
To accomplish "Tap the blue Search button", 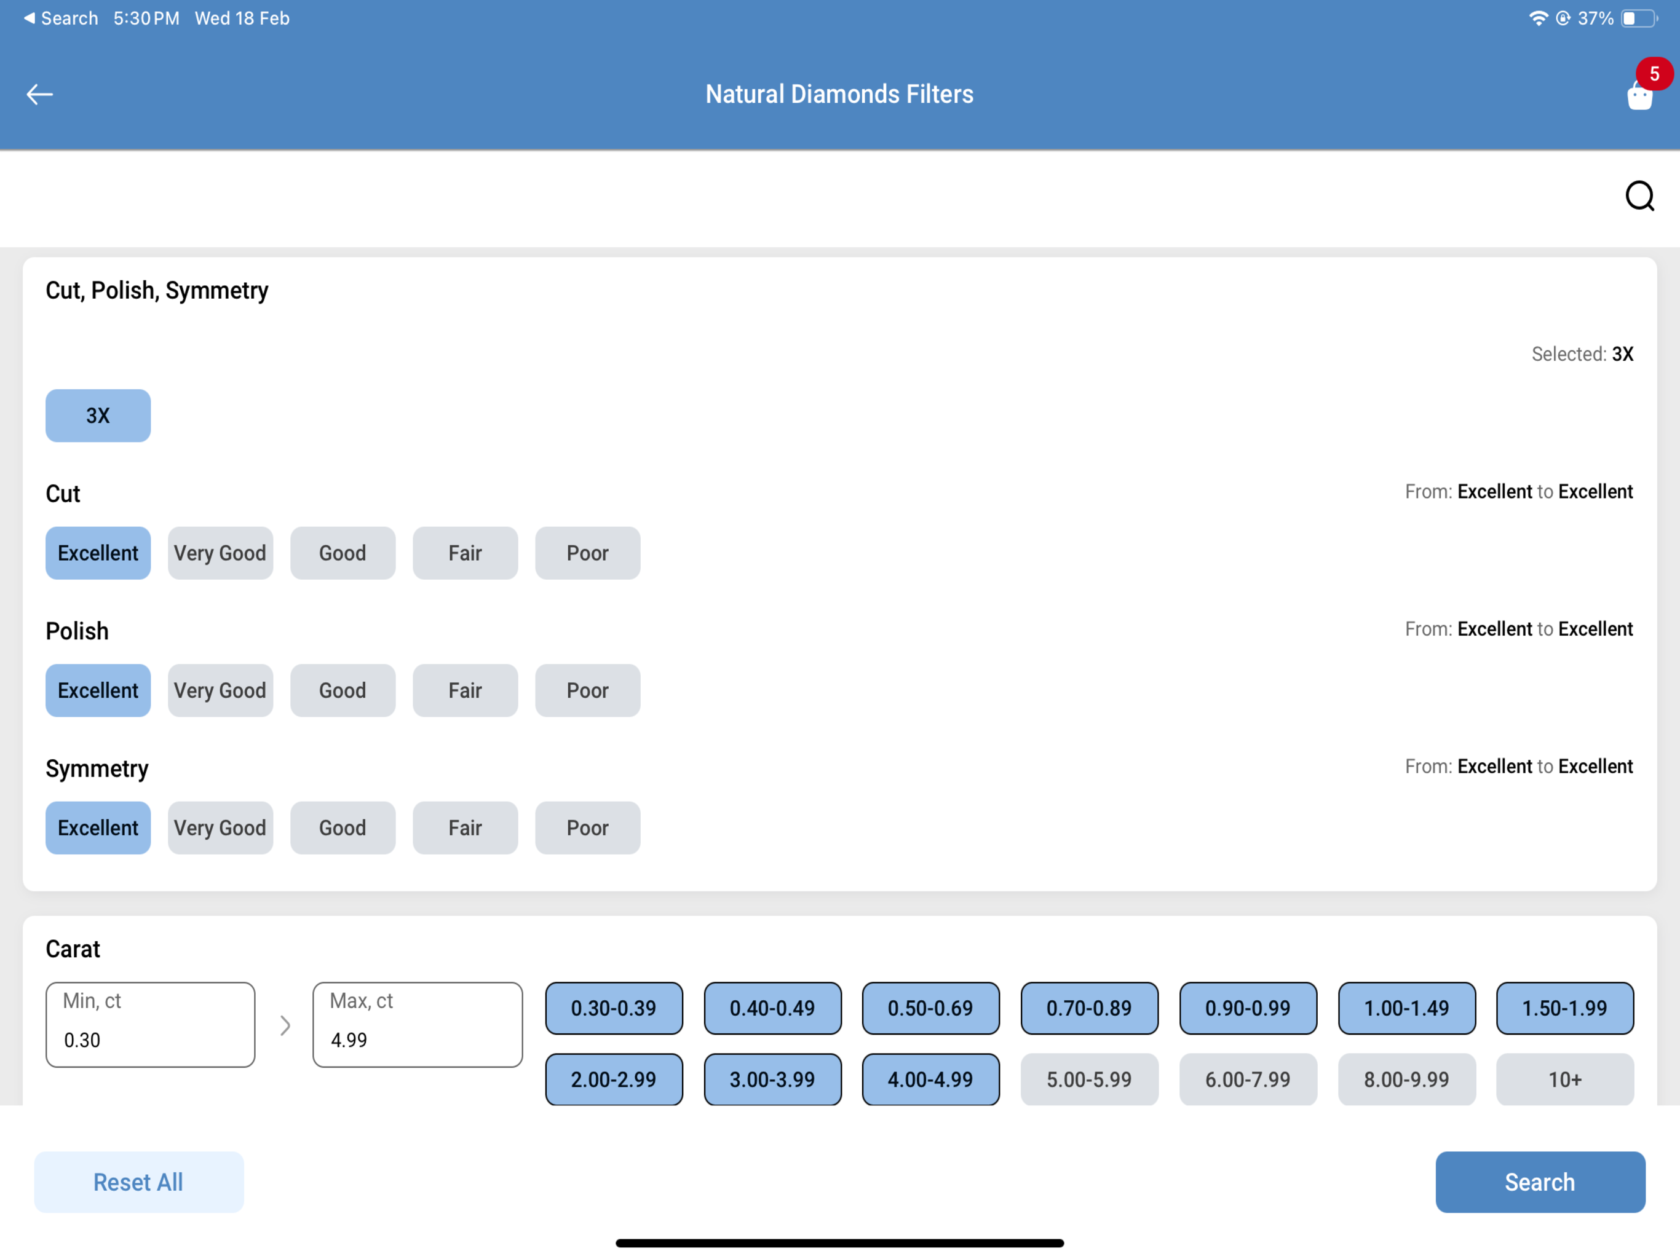I will [1540, 1182].
